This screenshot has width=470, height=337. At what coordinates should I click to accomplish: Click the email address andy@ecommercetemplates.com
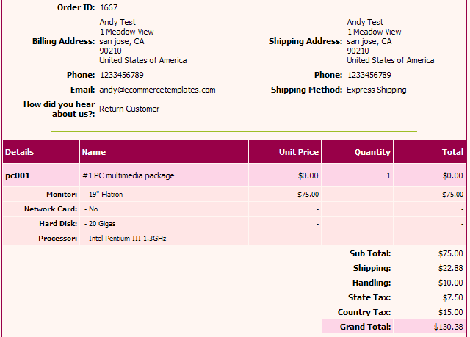click(157, 90)
